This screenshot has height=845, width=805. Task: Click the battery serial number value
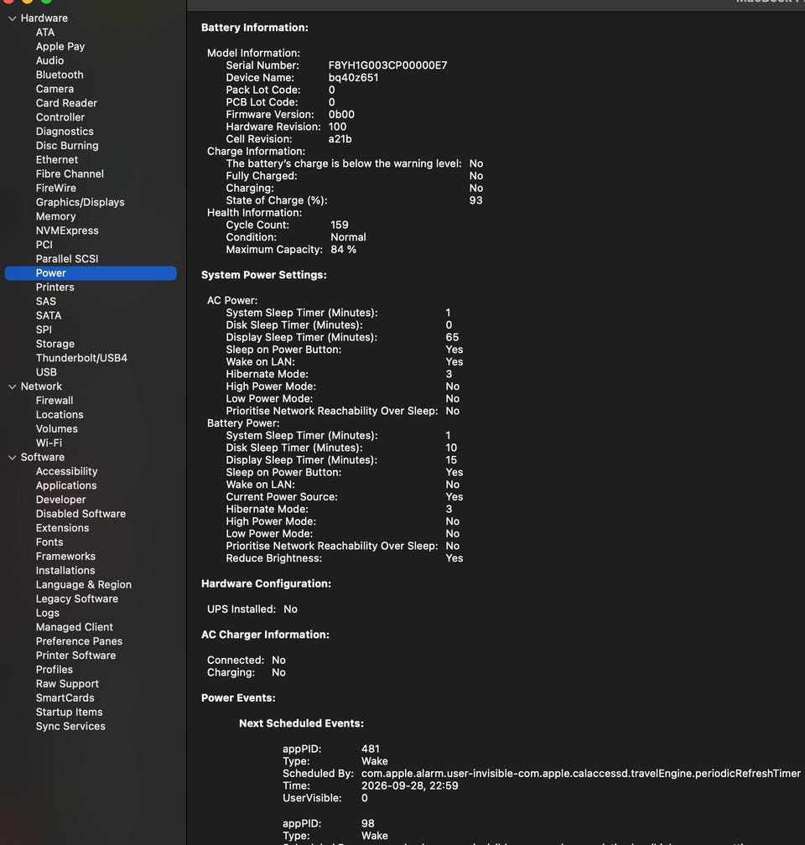(387, 65)
